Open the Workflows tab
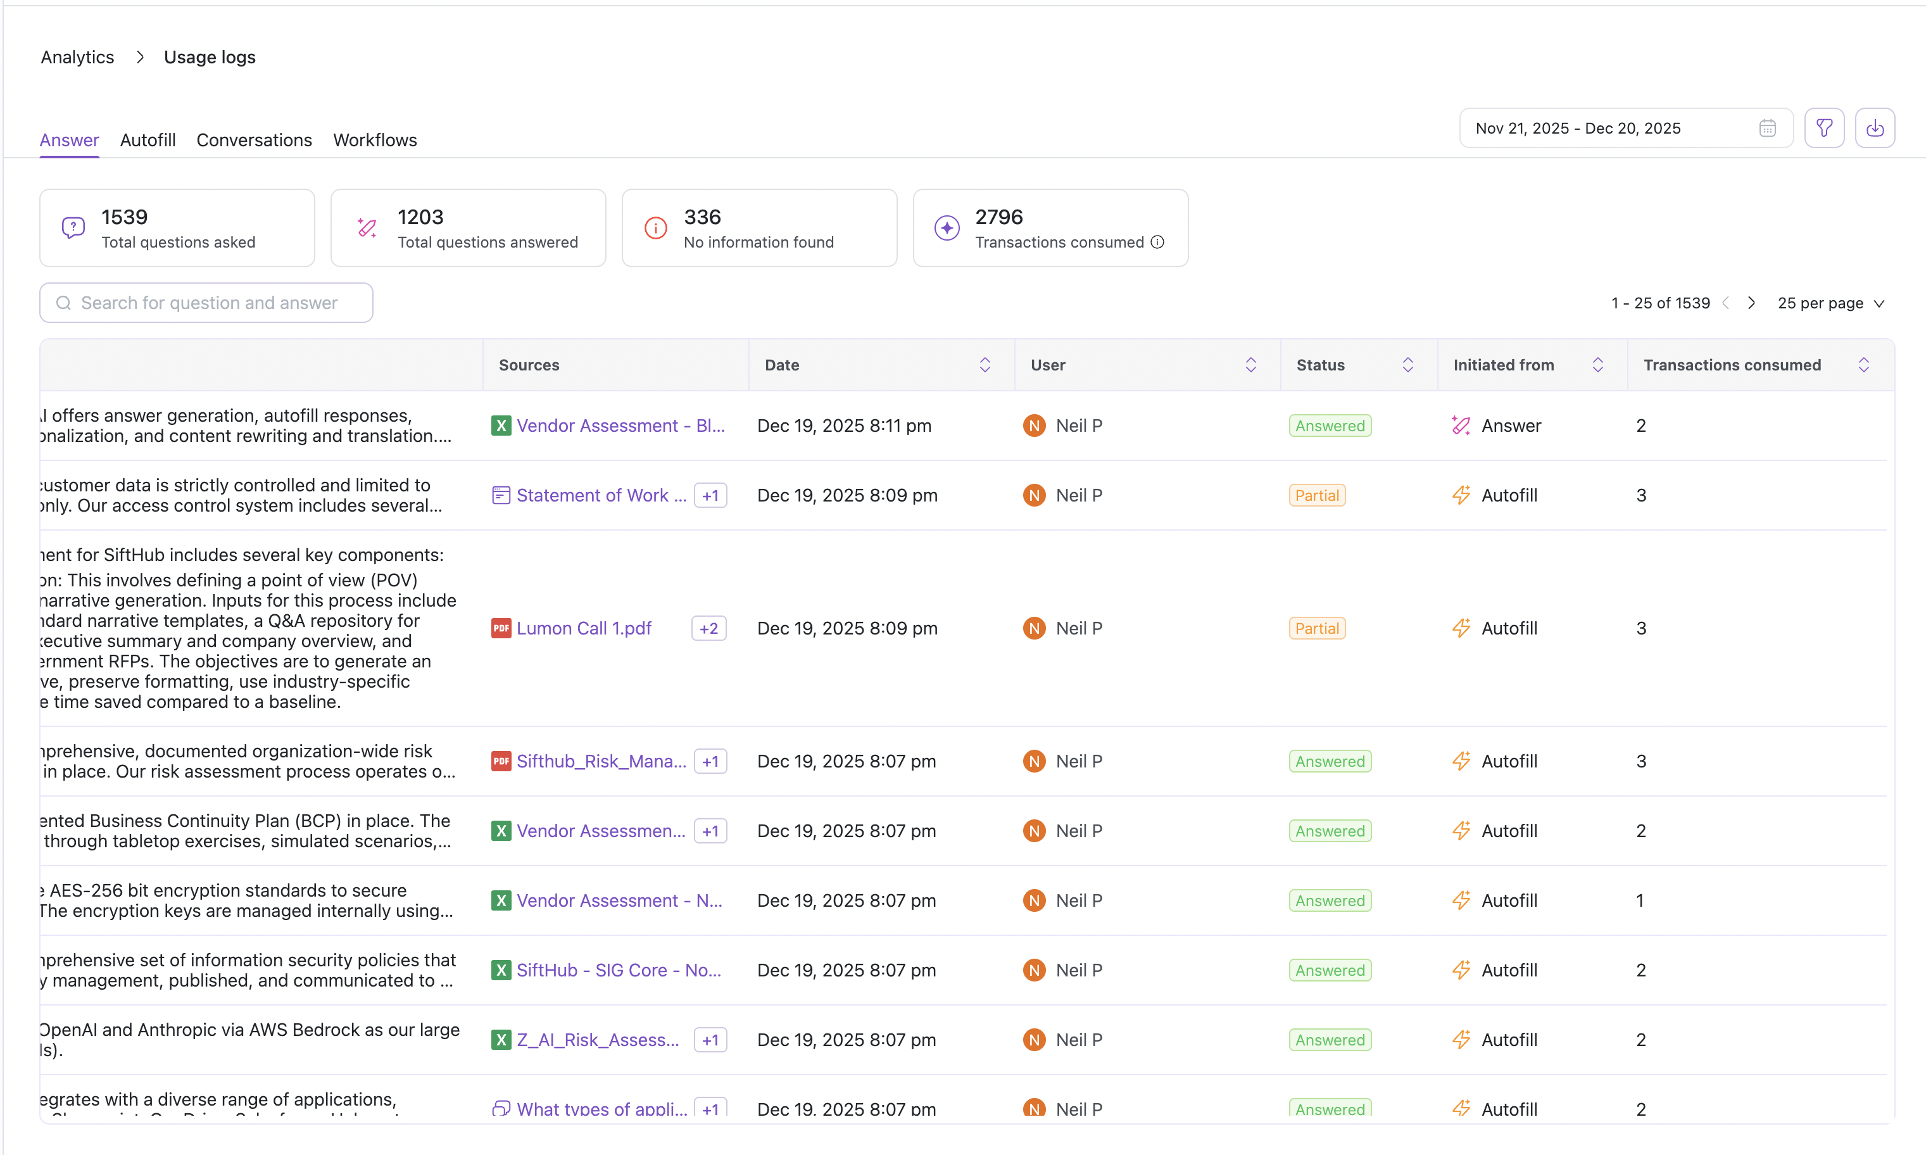1926x1155 pixels. point(374,140)
